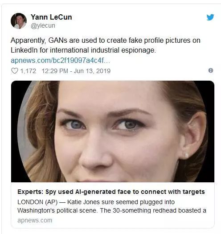Click the woman's earring in card image
This screenshot has height=234, width=221.
click(x=186, y=155)
